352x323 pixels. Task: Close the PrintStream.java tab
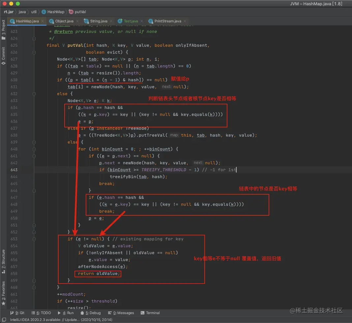[185, 21]
